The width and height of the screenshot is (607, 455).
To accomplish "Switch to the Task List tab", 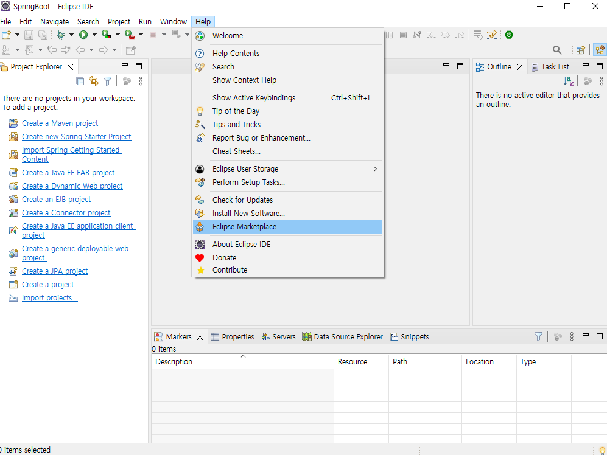I will click(550, 67).
